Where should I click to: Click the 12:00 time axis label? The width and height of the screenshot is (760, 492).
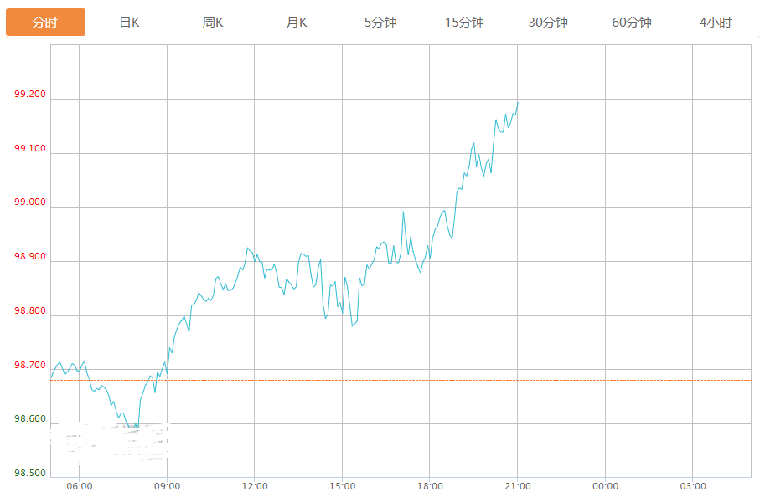(255, 486)
